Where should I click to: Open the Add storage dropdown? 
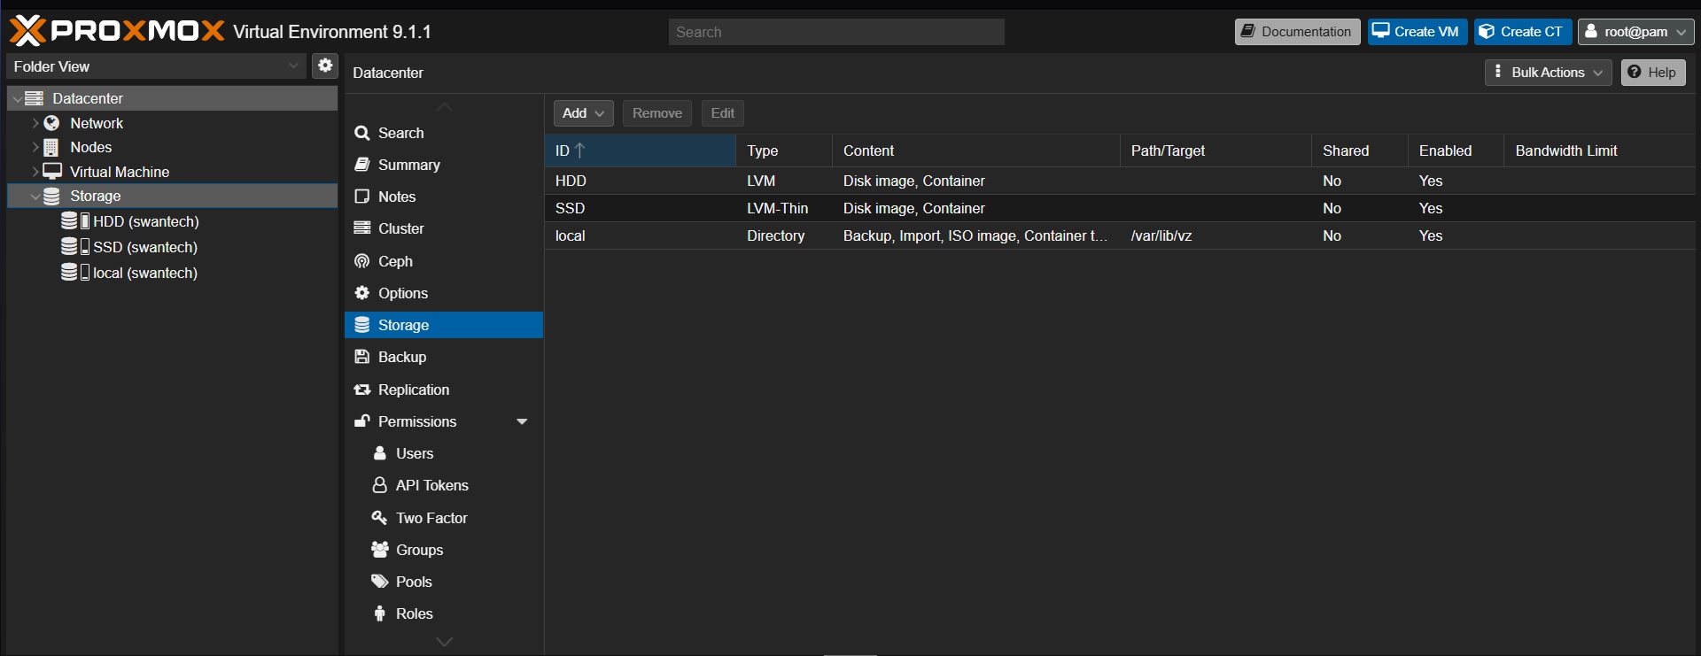583,113
